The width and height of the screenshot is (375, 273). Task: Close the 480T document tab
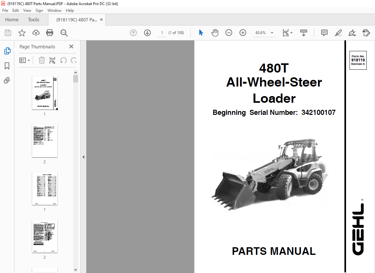pyautogui.click(x=102, y=20)
